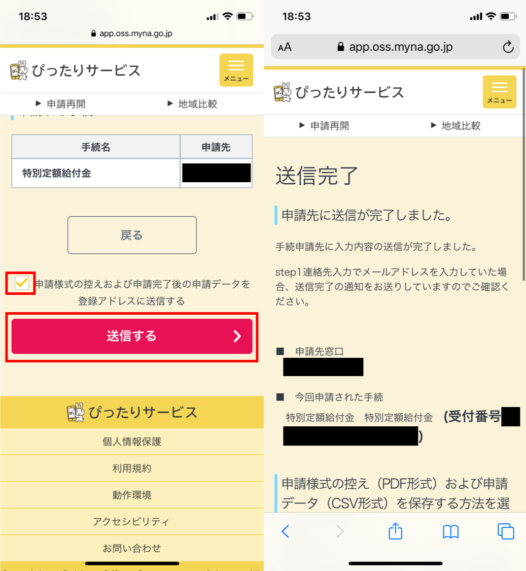Click the 戻る back button
This screenshot has width=526, height=571.
tap(132, 235)
